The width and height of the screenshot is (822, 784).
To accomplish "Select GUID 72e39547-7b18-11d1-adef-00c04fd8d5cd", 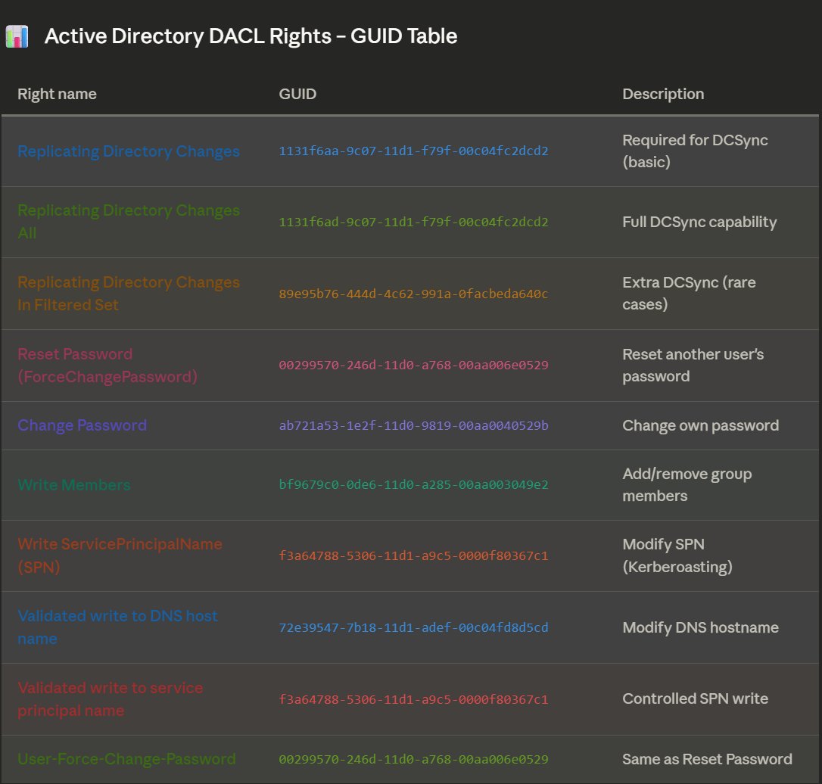I will click(x=413, y=627).
